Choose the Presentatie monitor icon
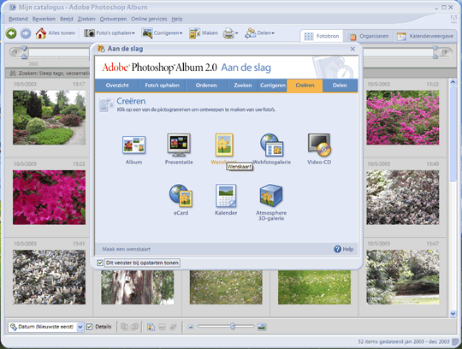 click(x=179, y=145)
